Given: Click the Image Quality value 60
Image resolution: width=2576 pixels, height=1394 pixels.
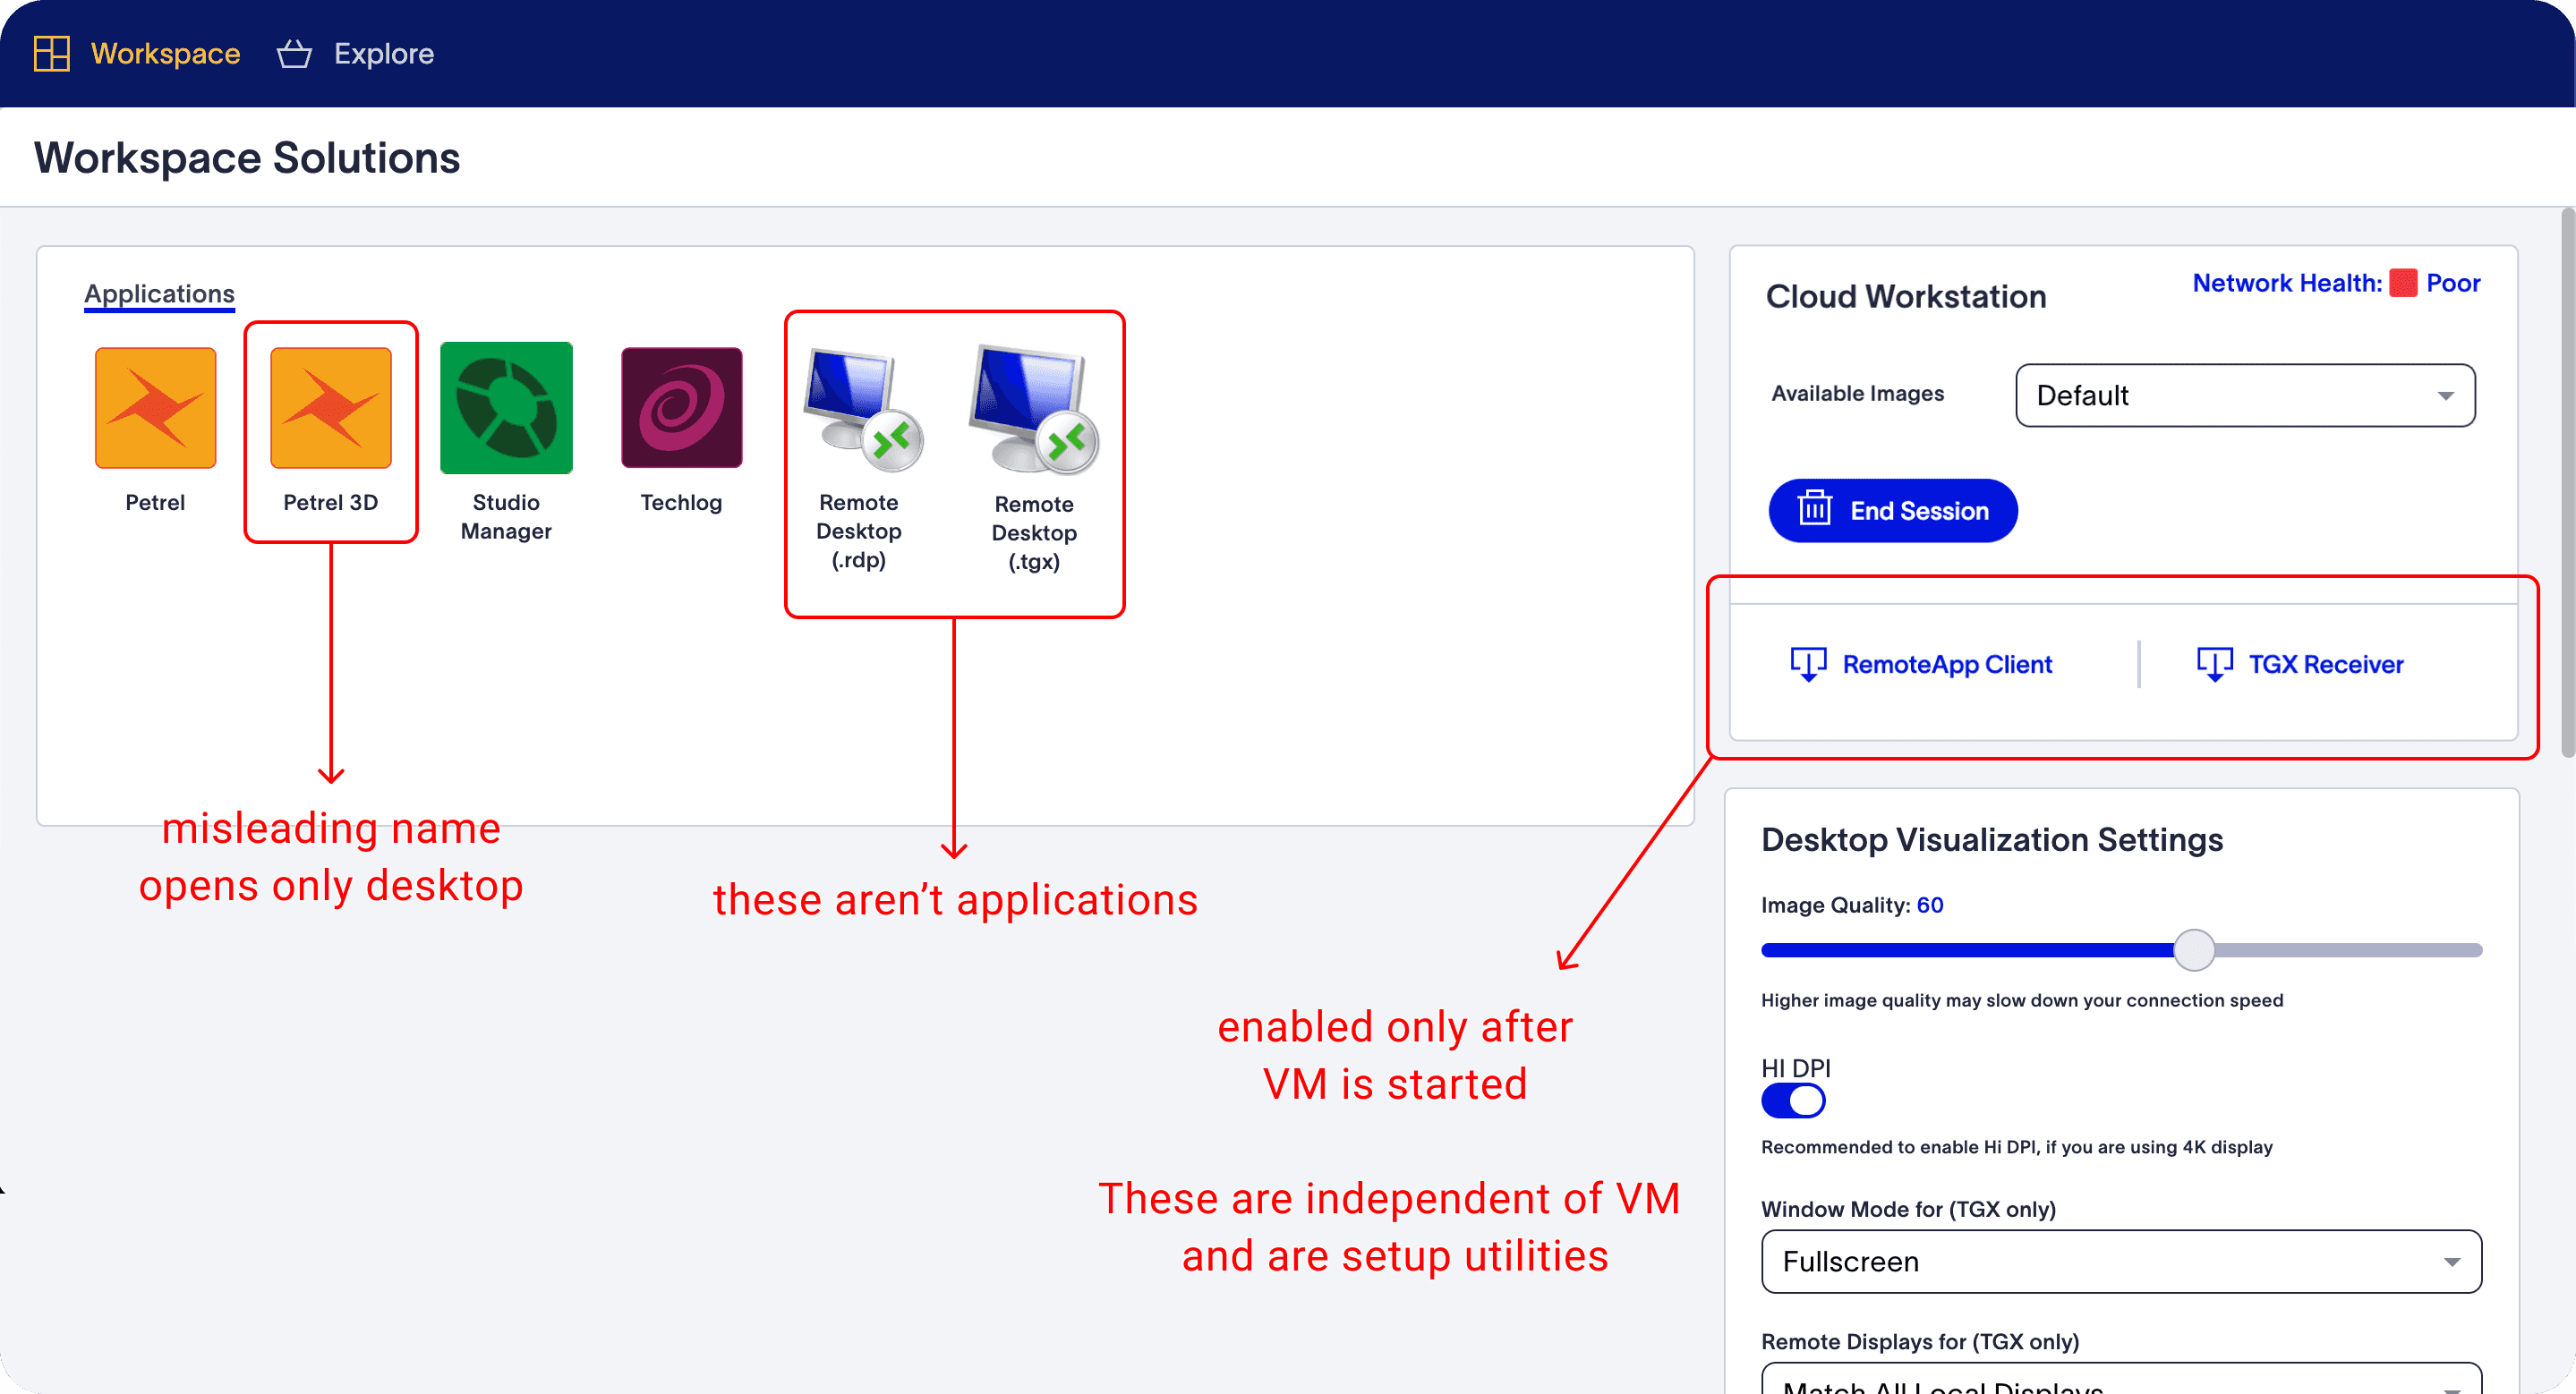Looking at the screenshot, I should [1930, 905].
